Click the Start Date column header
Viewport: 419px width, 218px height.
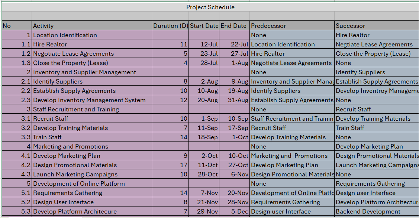[204, 26]
